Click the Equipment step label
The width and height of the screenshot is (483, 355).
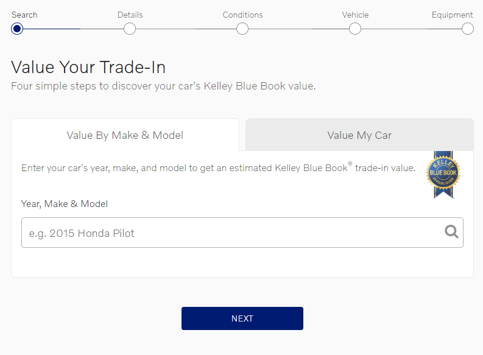coord(452,15)
